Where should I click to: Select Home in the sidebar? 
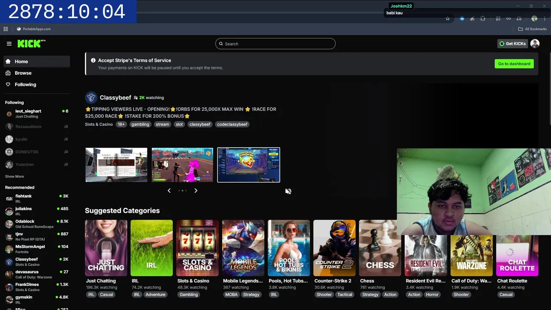coord(37,62)
